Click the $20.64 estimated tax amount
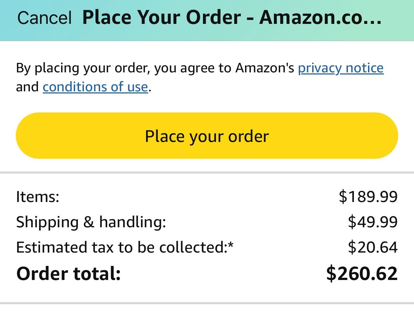Viewport: 414px width, 313px height. point(373,247)
